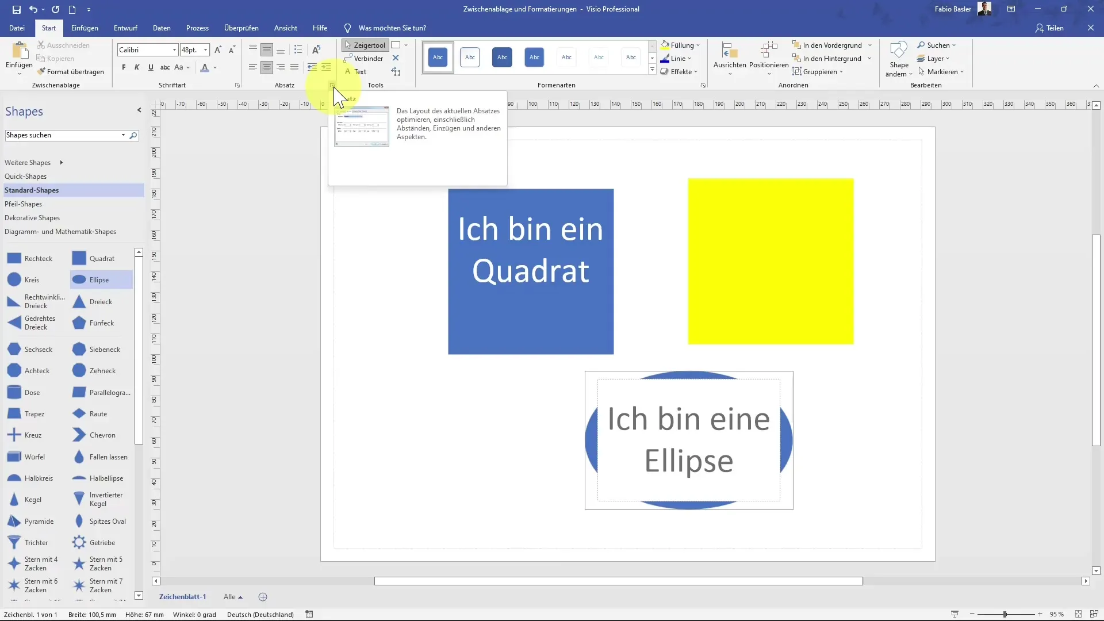Screen dimensions: 1104x621
Task: Open the Prozess ribbon tab
Action: [x=197, y=28]
